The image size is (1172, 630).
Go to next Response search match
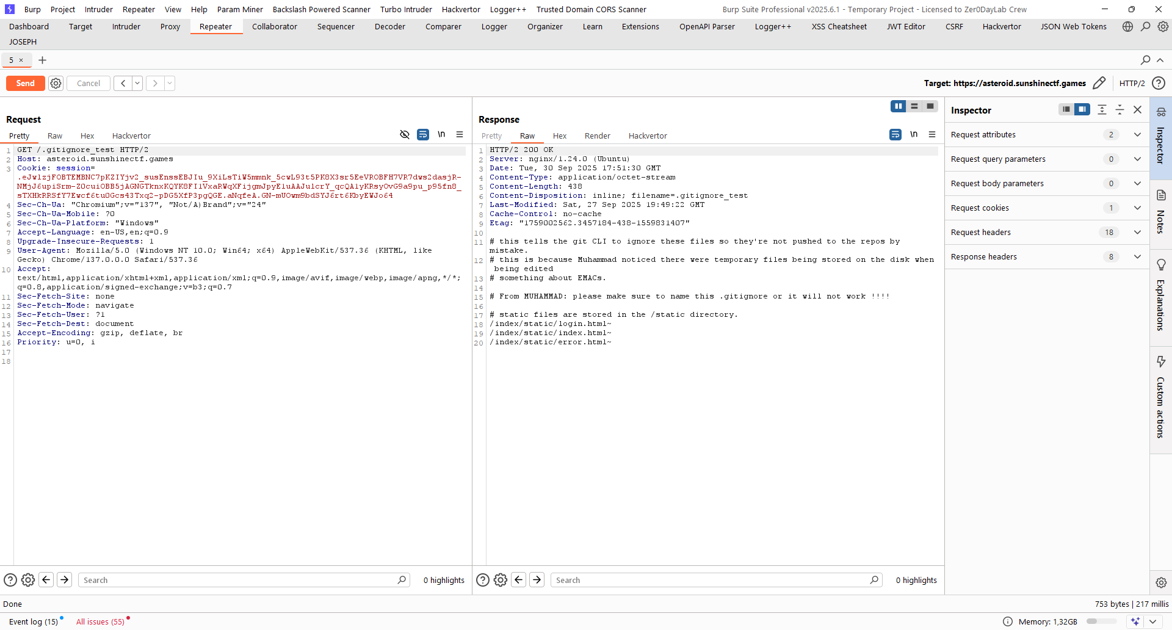[x=537, y=580]
